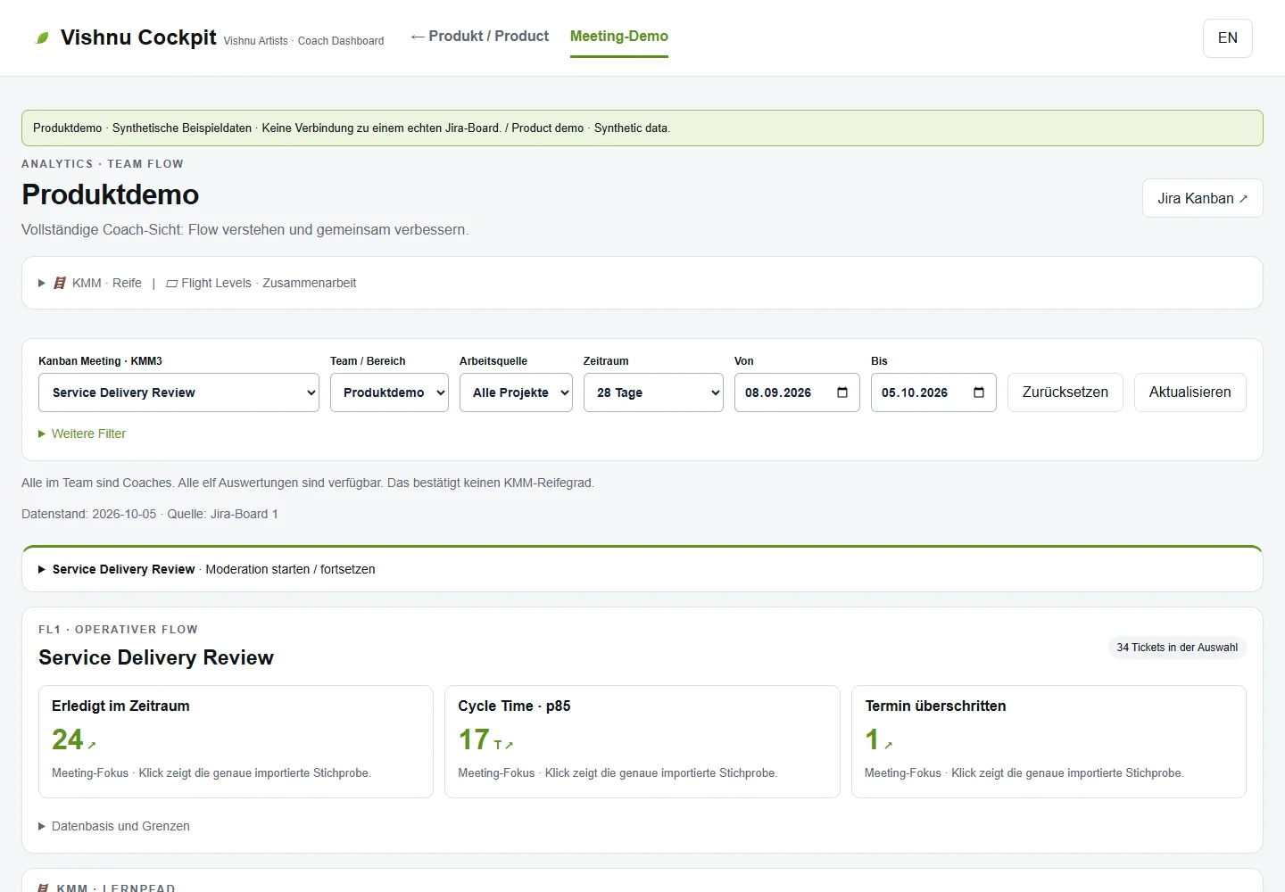Switch language with the EN button
The image size is (1285, 892).
(1228, 38)
